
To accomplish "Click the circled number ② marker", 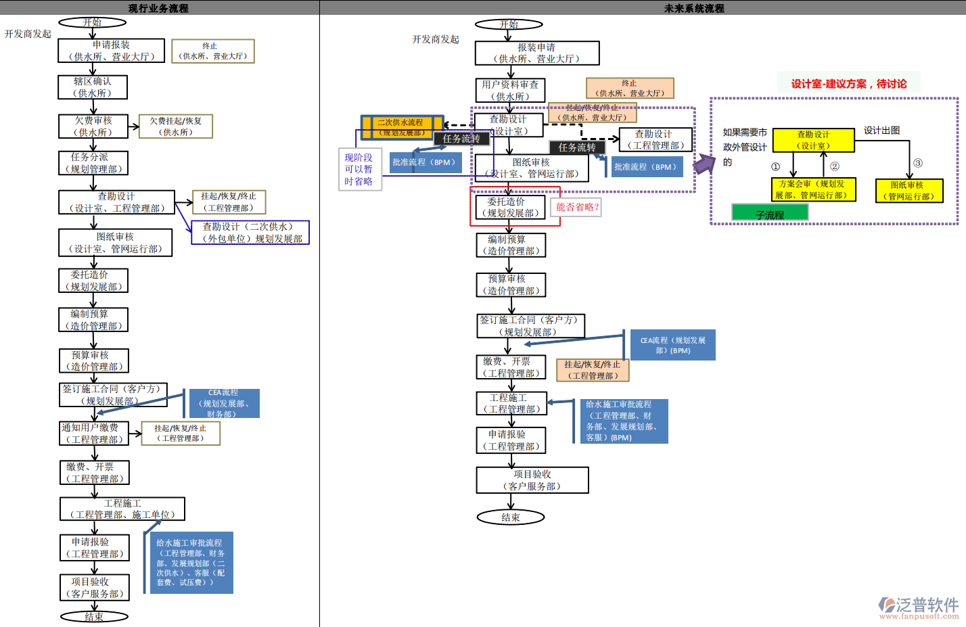I will (x=834, y=166).
